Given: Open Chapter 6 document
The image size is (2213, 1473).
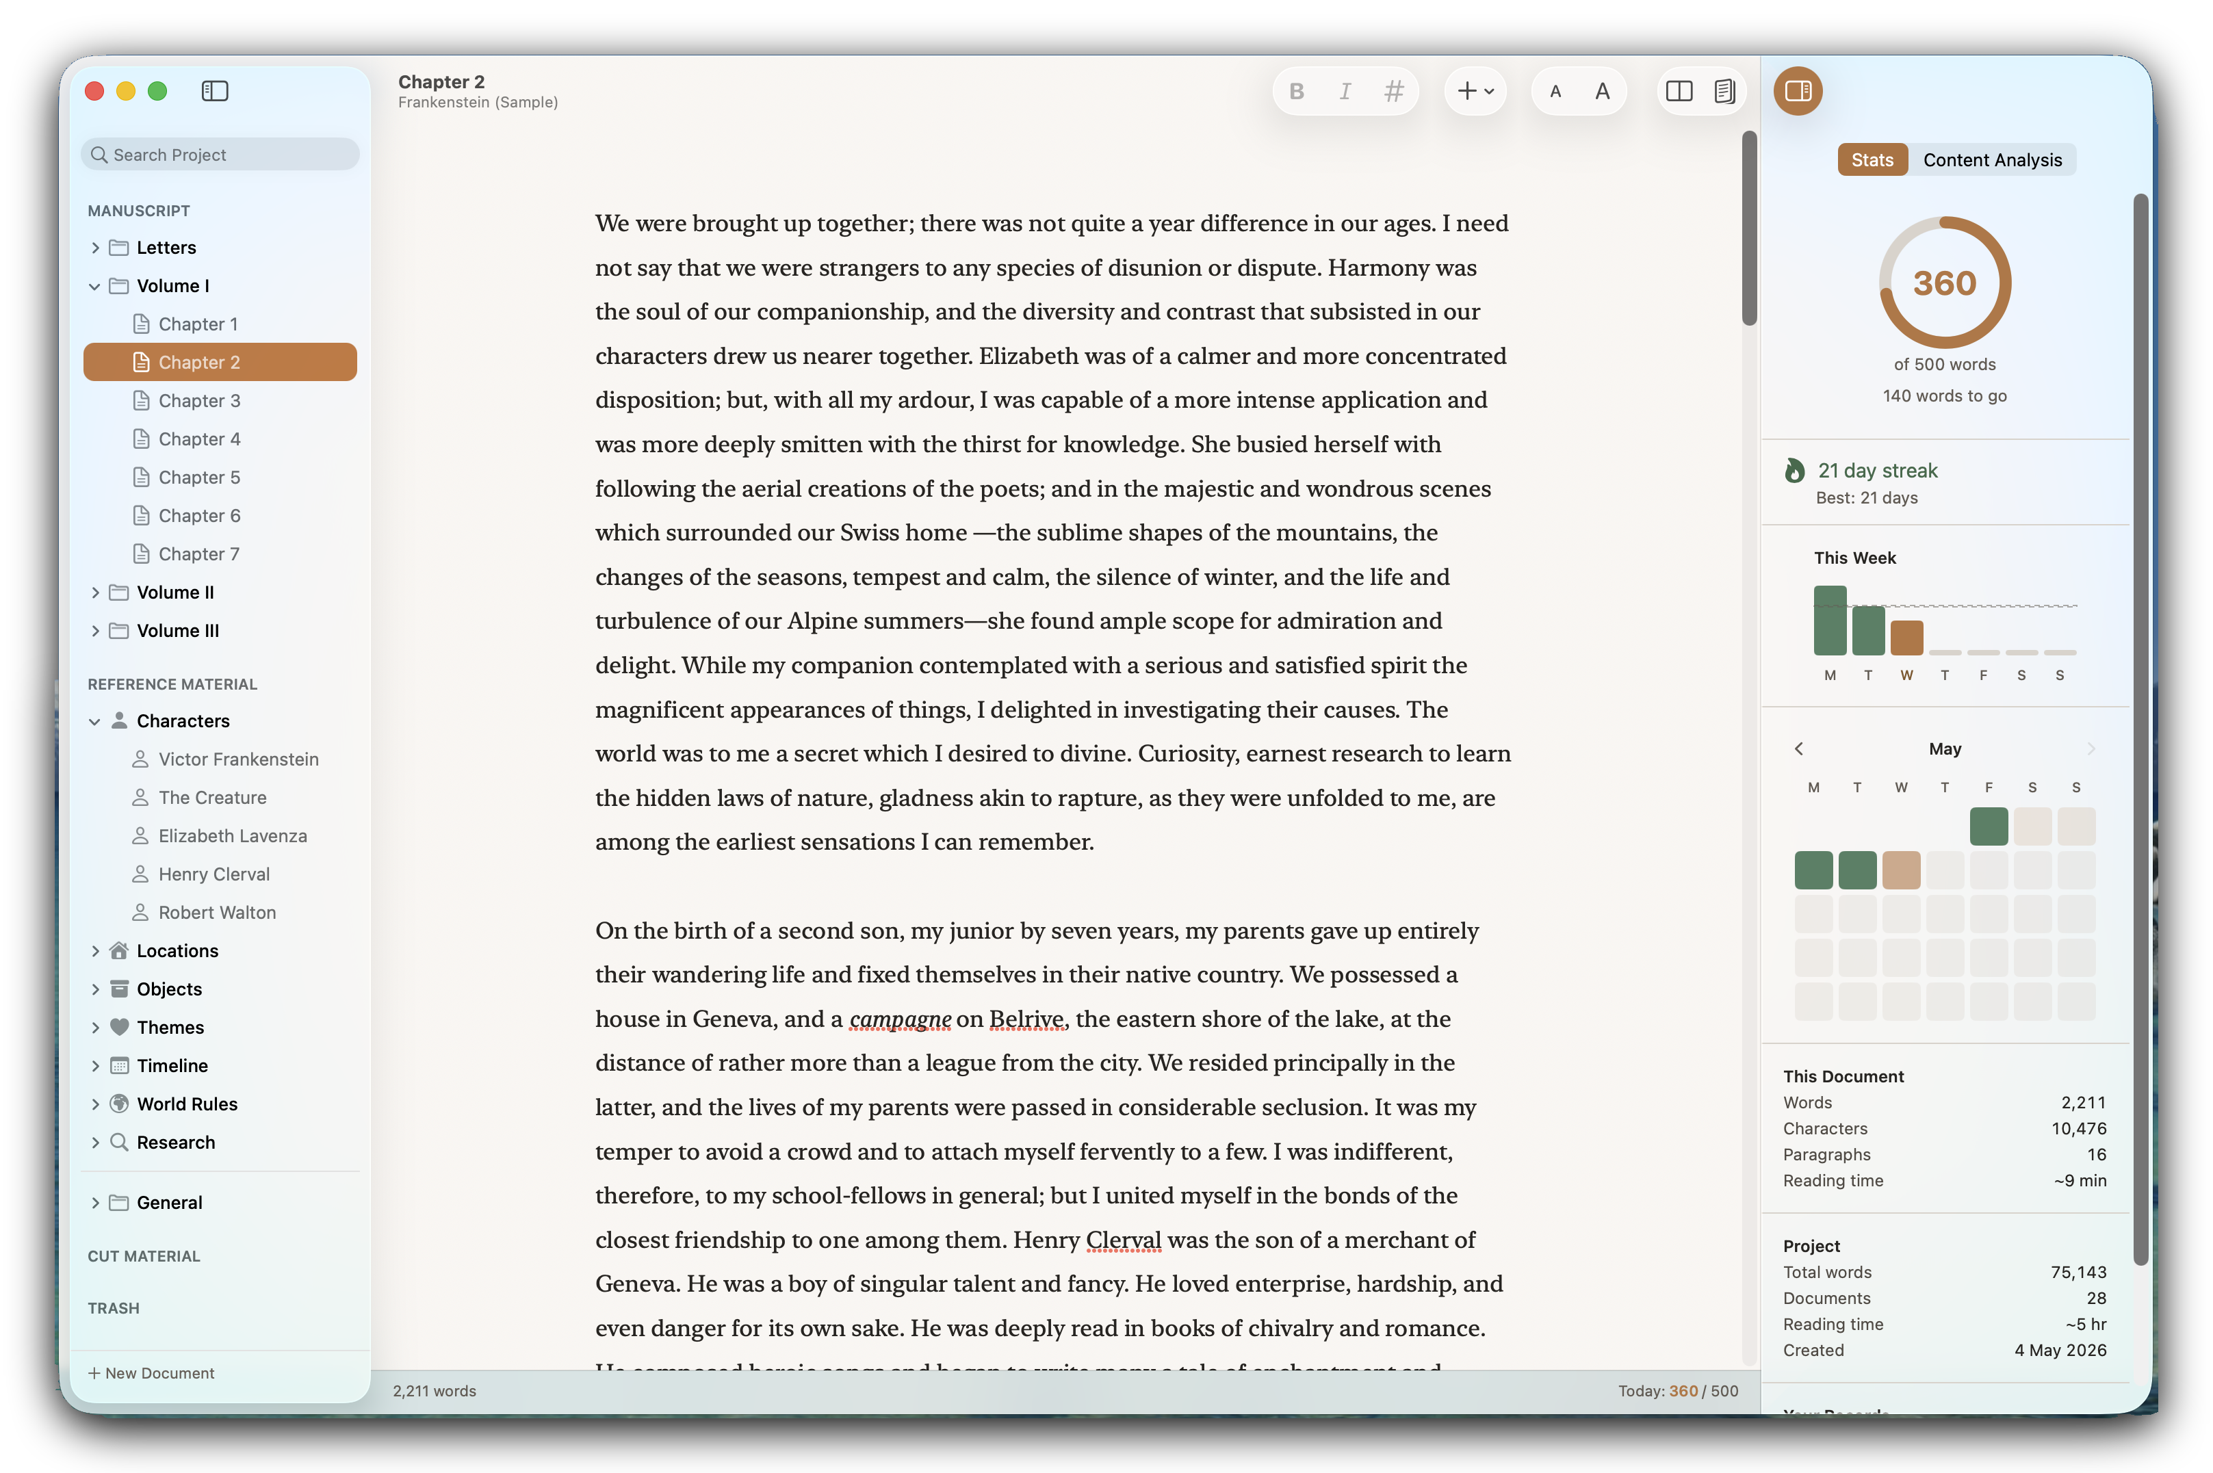Looking at the screenshot, I should click(x=221, y=516).
